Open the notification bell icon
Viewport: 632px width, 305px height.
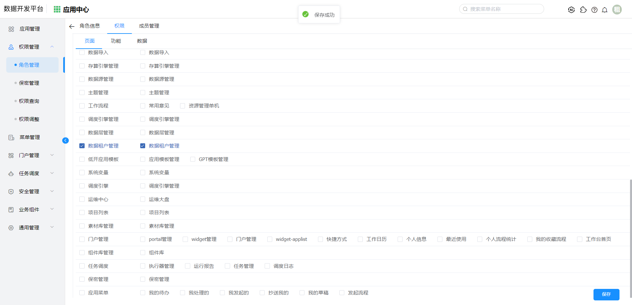[604, 10]
